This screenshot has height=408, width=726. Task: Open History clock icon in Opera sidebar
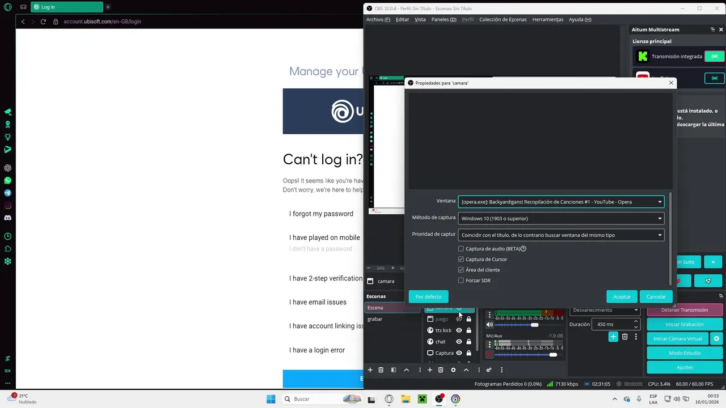point(7,236)
